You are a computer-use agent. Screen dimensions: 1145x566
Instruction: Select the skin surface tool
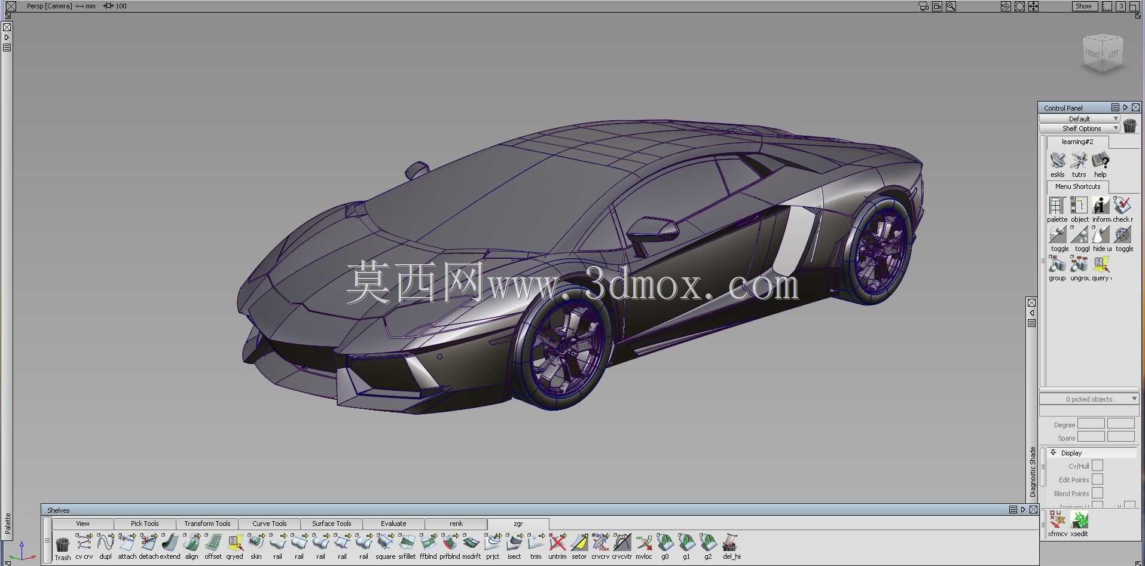click(x=256, y=543)
